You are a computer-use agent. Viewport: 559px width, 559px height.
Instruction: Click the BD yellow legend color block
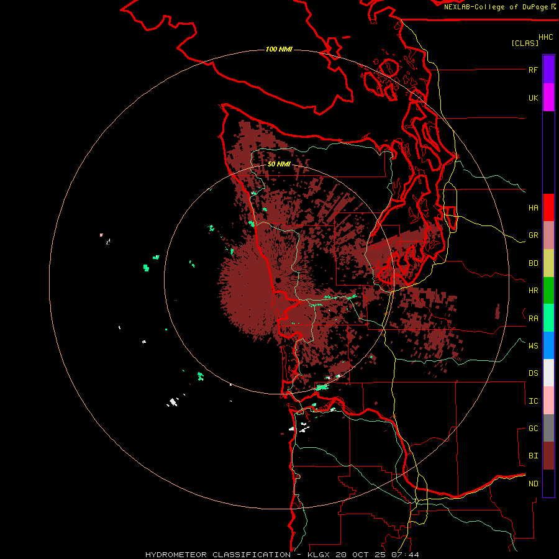click(x=548, y=263)
